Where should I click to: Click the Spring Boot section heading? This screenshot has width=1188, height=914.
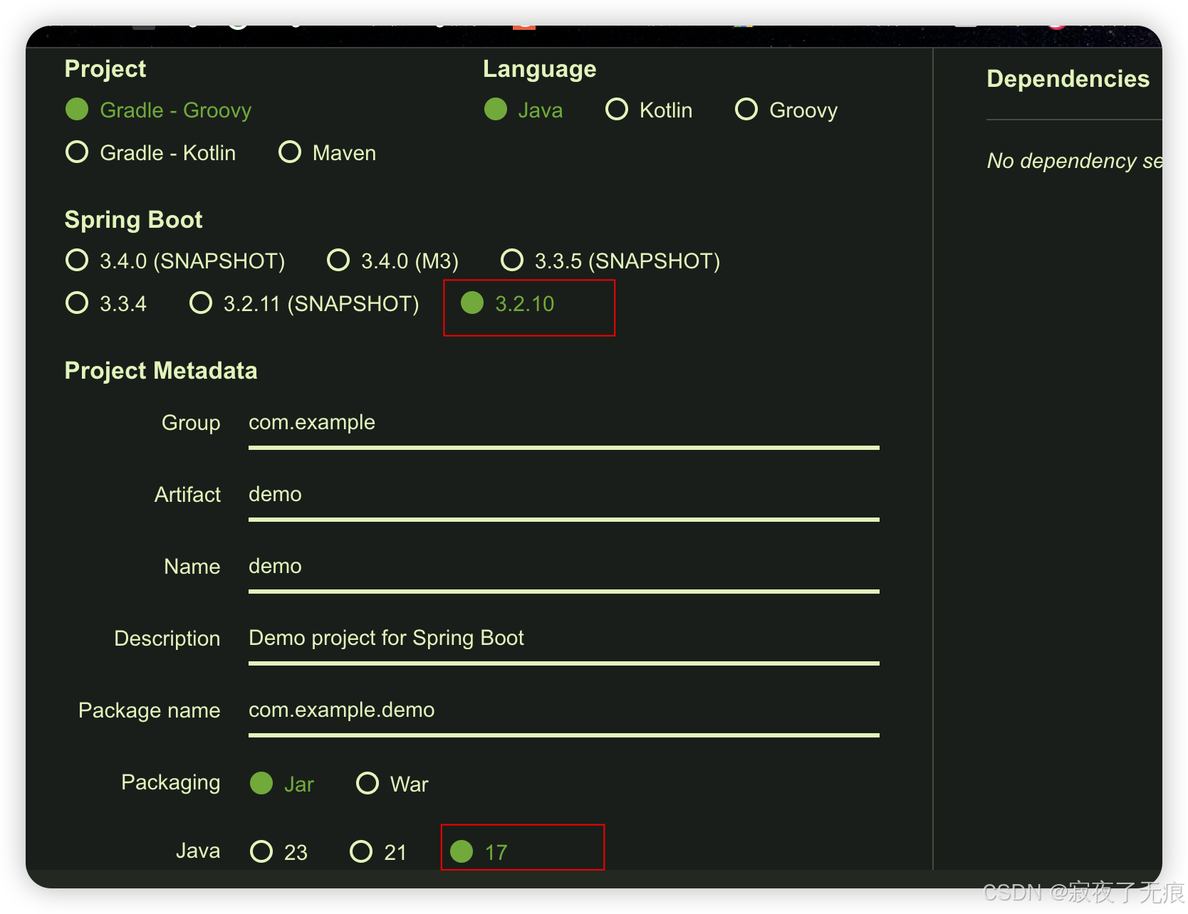point(134,220)
